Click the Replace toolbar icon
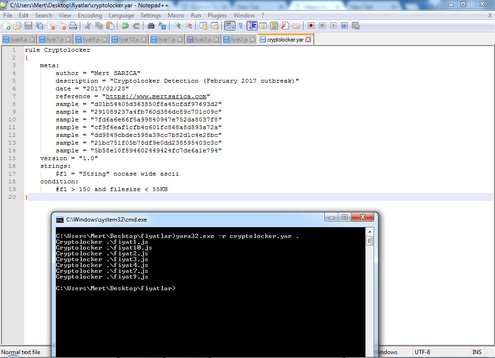This screenshot has width=495, height=358. 162,26
